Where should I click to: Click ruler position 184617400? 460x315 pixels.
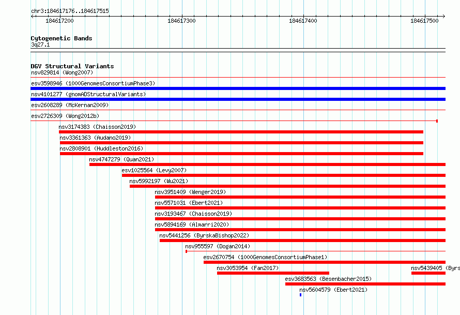tap(303, 21)
